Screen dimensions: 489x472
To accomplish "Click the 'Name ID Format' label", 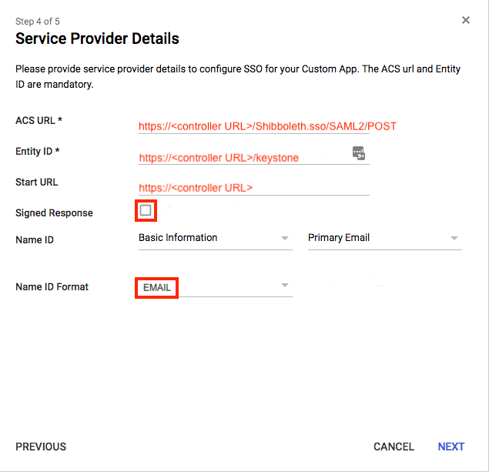I will [52, 287].
